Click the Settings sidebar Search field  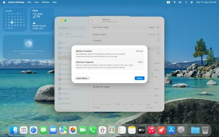(72, 28)
